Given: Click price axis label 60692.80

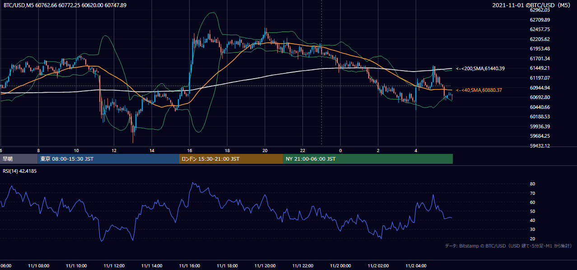Looking at the screenshot, I should (x=540, y=97).
